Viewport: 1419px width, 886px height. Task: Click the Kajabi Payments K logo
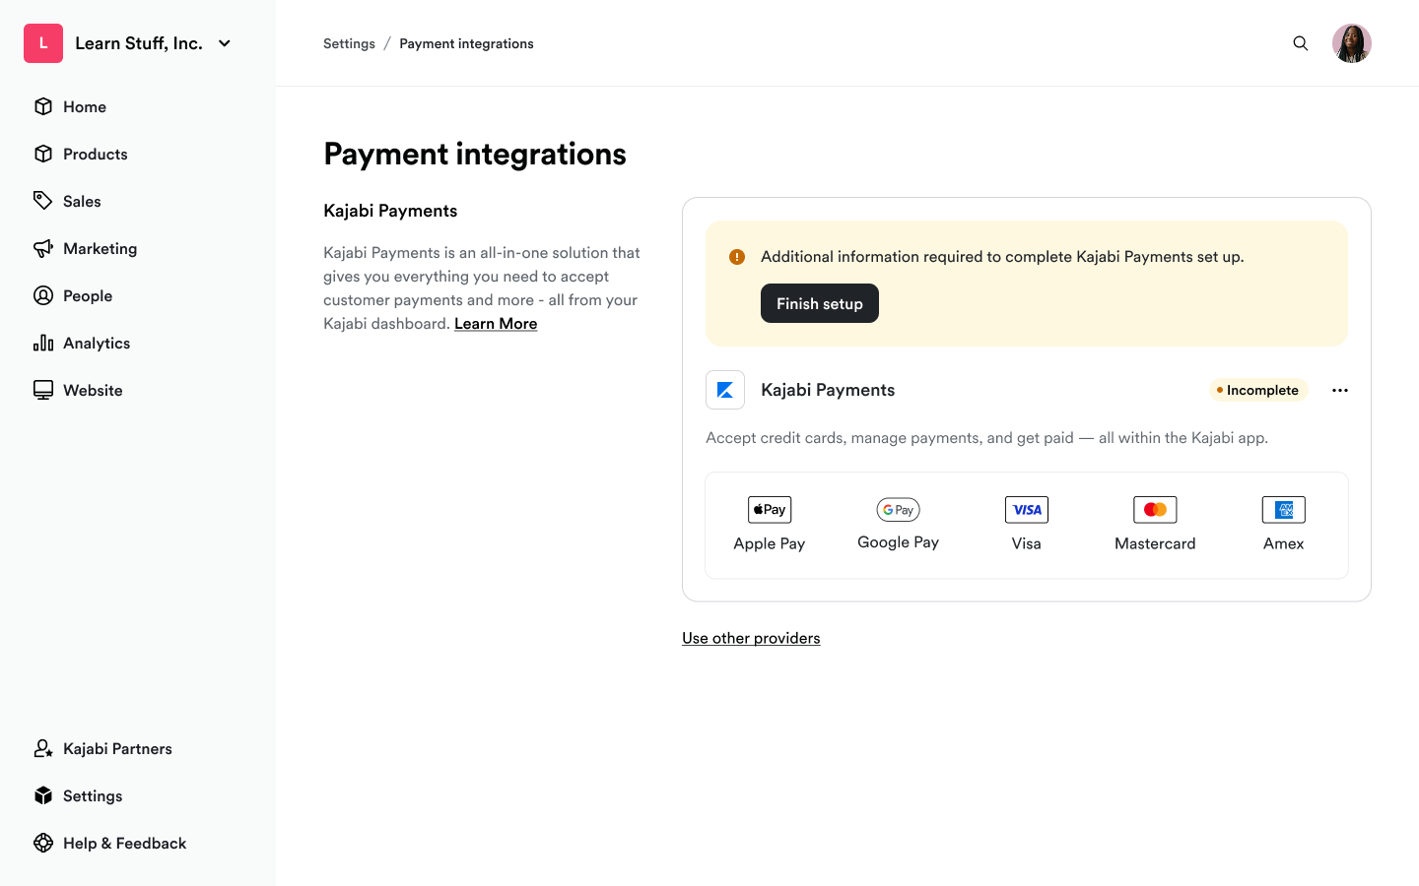click(x=725, y=390)
